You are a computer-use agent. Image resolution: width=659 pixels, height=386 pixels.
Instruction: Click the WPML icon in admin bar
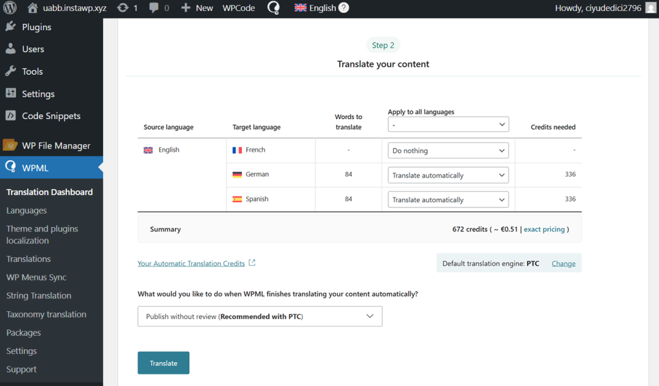pos(274,8)
